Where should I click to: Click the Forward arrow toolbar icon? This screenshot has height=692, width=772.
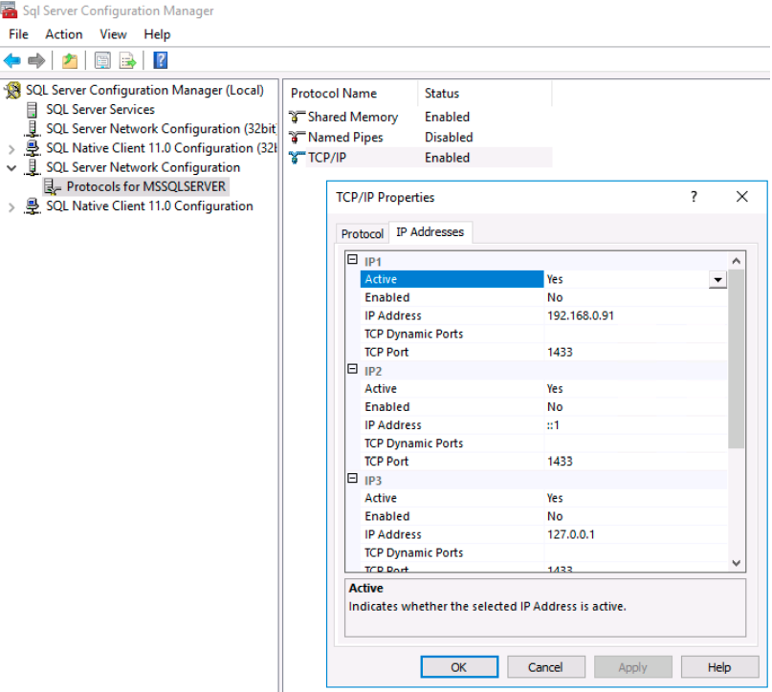[36, 60]
